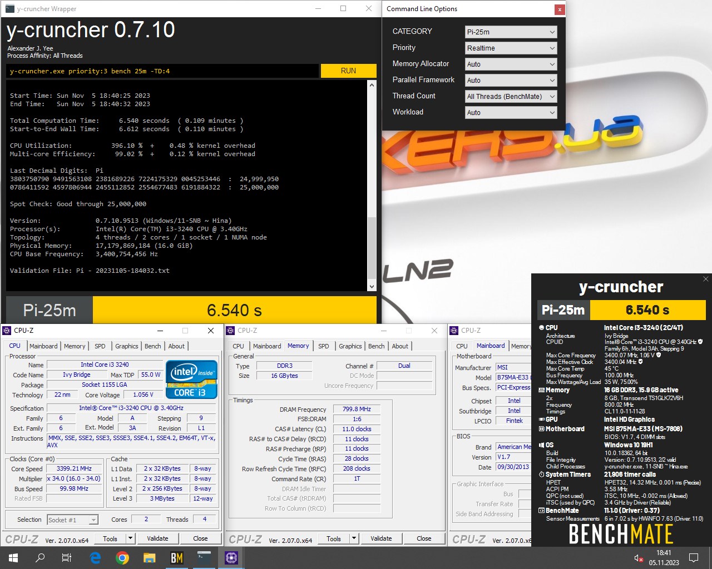Viewport: 712px width, 569px height.
Task: Open the Socket #1 selection dropdown
Action: pos(72,520)
